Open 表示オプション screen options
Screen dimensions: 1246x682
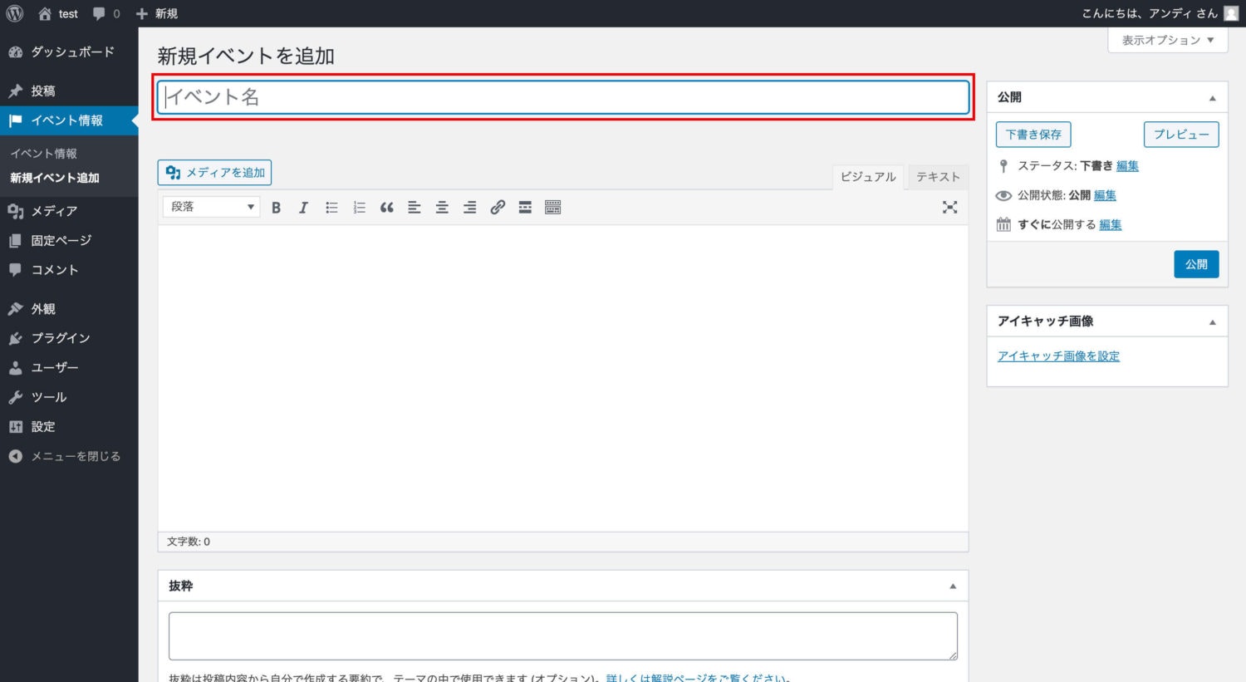pyautogui.click(x=1168, y=40)
